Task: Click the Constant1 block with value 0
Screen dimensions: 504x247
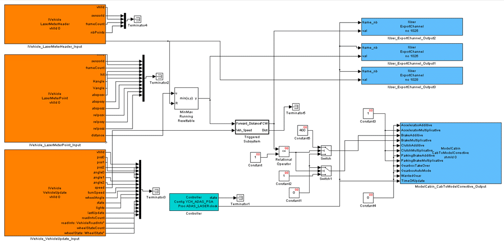Action: point(294,193)
